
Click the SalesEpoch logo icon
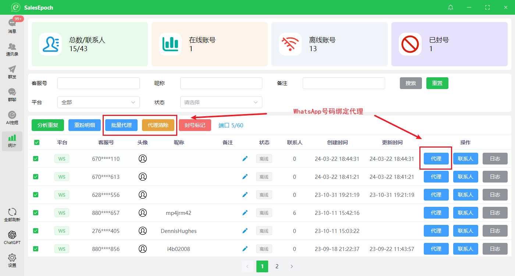pyautogui.click(x=15, y=7)
